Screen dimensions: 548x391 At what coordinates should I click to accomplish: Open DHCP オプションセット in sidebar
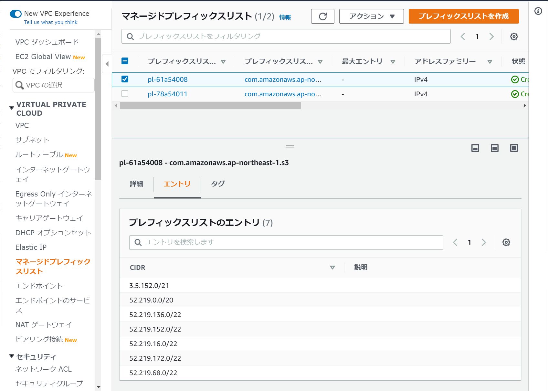pyautogui.click(x=53, y=233)
